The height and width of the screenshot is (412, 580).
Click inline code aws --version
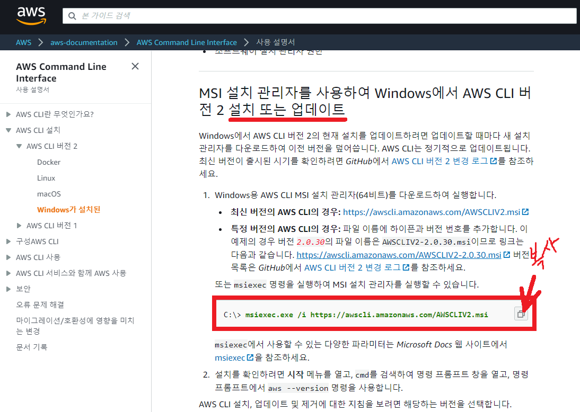click(x=298, y=388)
